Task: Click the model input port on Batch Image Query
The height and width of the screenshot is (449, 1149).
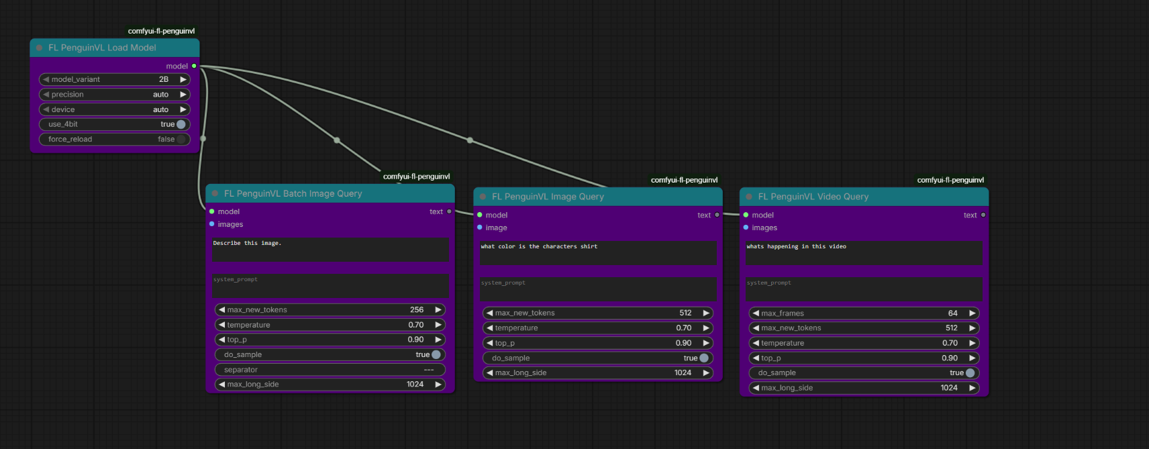Action: 212,211
